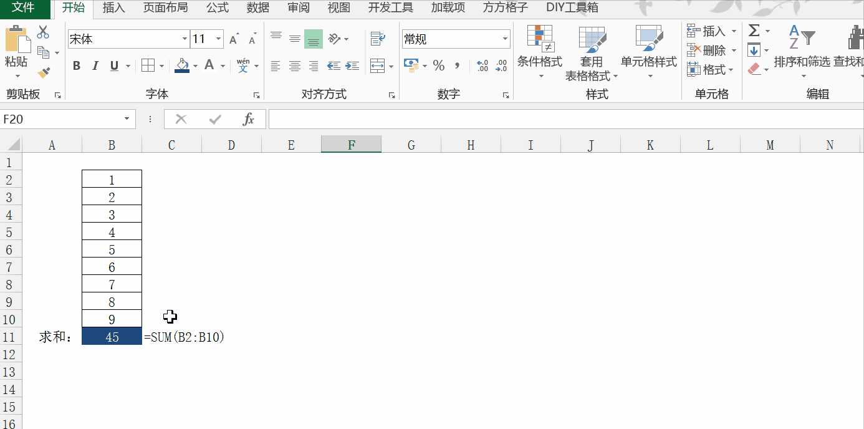
Task: Click the 格式 format cells button
Action: 711,69
